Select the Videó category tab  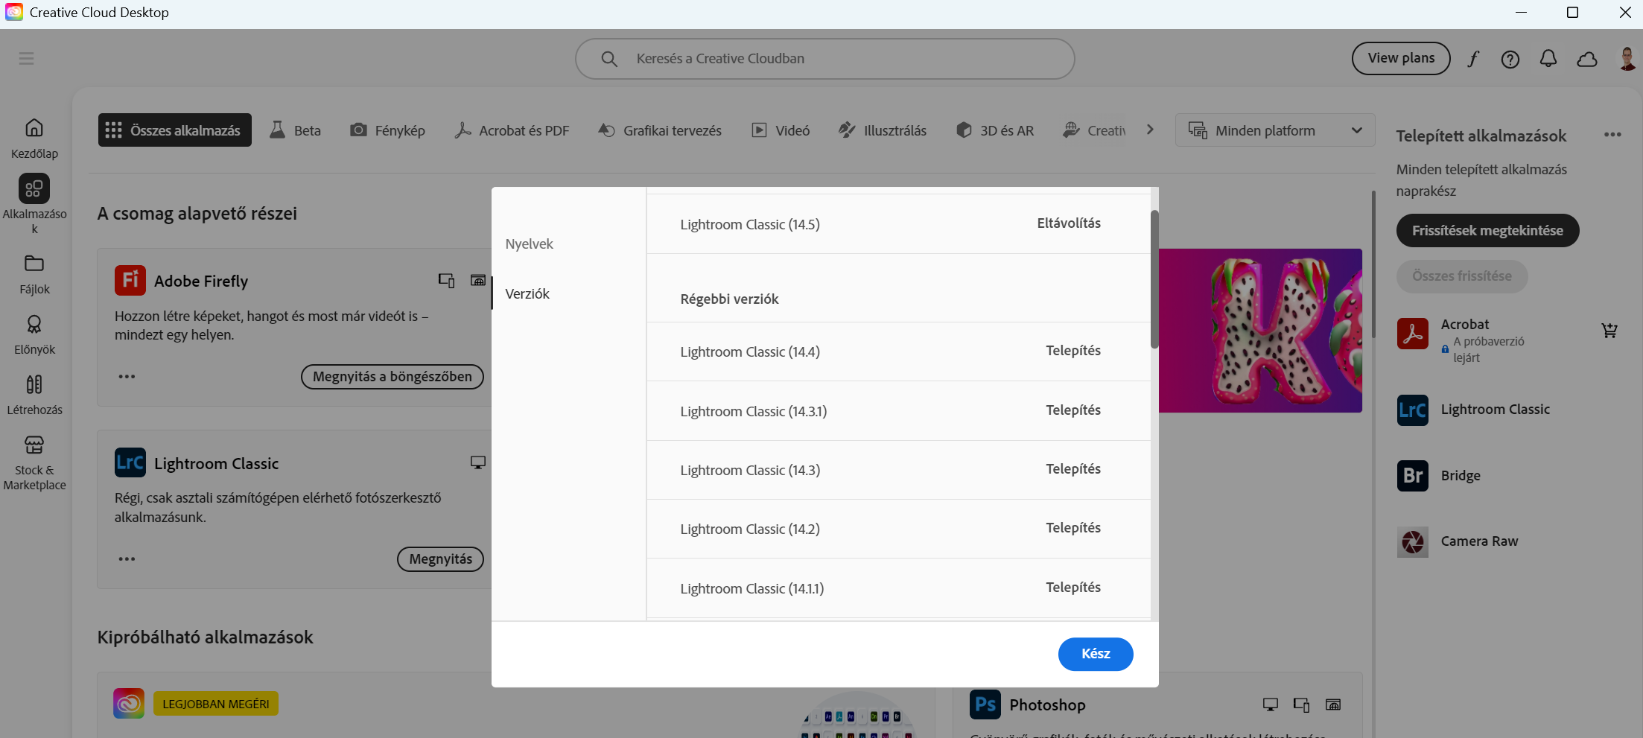781,130
